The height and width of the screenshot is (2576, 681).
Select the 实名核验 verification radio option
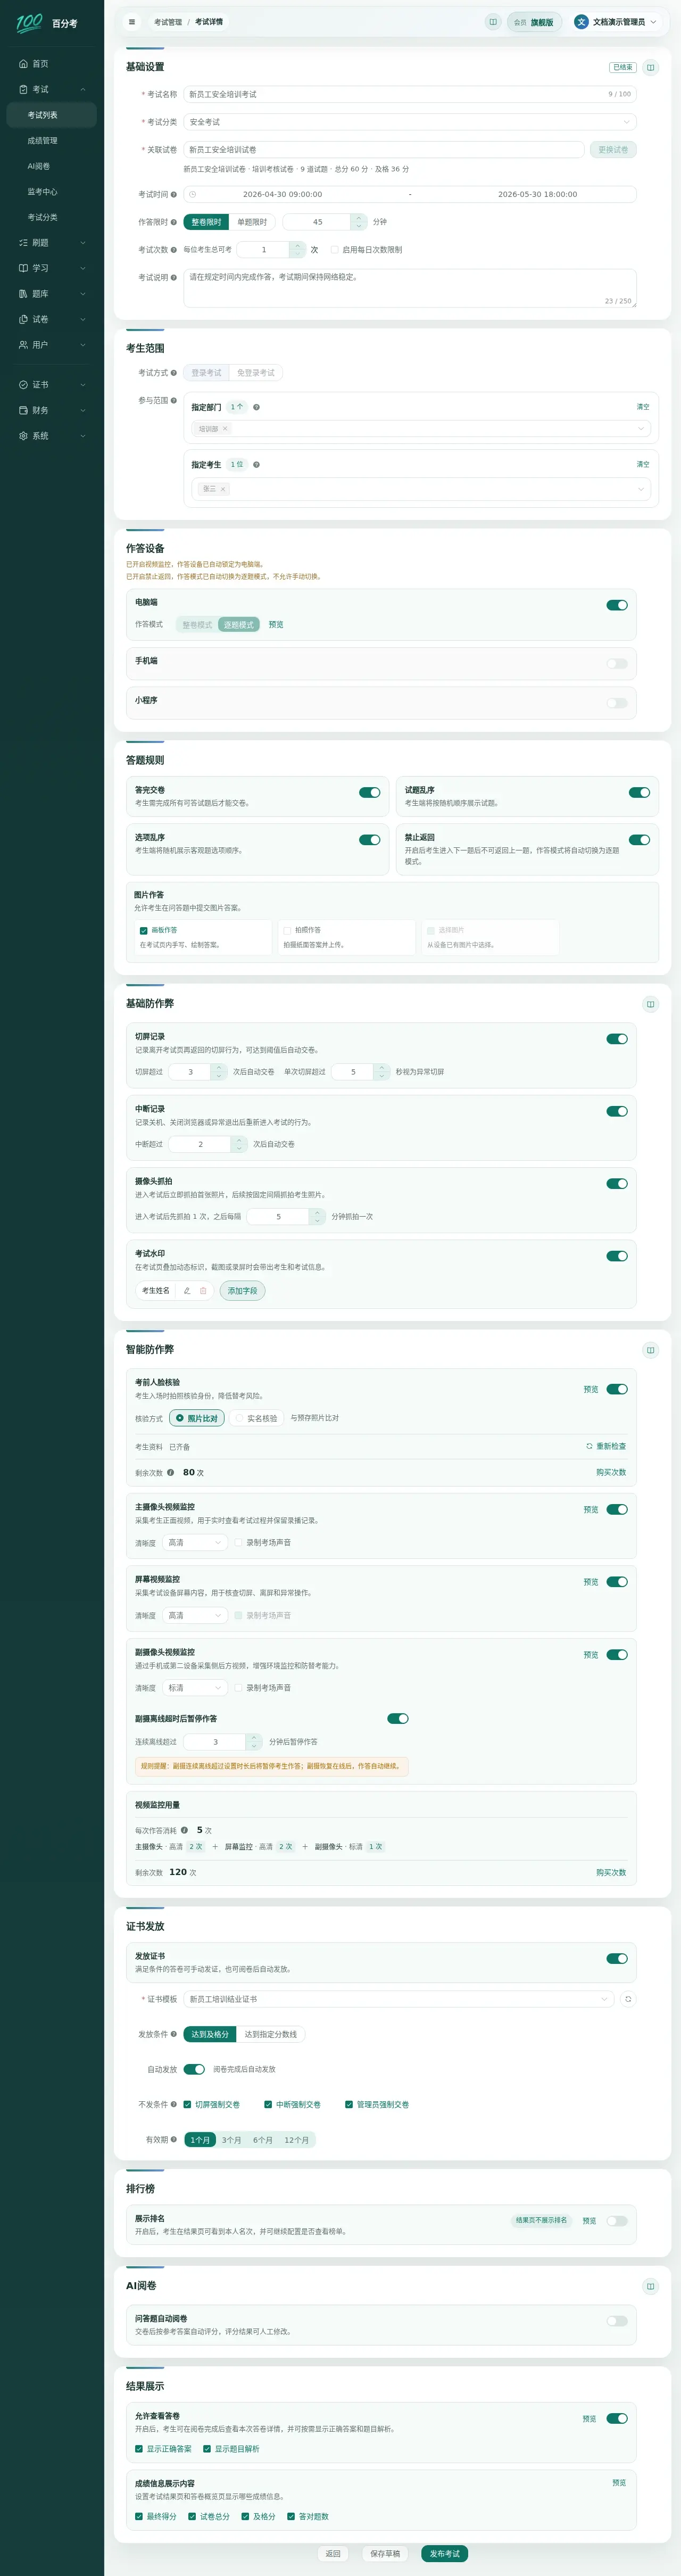coord(256,1418)
